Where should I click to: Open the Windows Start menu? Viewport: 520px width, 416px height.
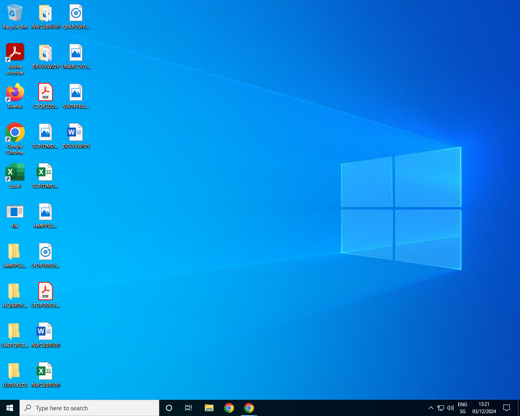tap(10, 408)
